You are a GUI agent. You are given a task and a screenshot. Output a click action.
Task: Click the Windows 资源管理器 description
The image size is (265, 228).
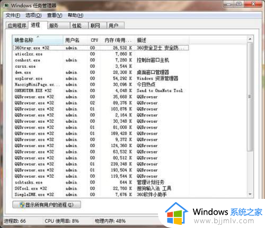pos(157,78)
